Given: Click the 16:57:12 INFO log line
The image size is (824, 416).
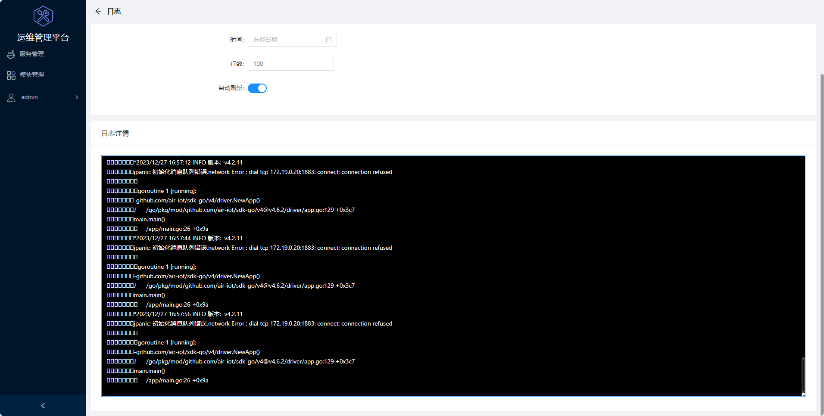Looking at the screenshot, I should tap(175, 162).
